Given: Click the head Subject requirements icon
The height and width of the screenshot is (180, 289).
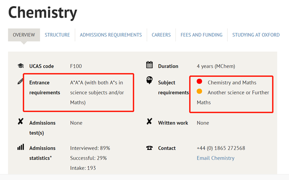Looking at the screenshot, I should 150,81.
